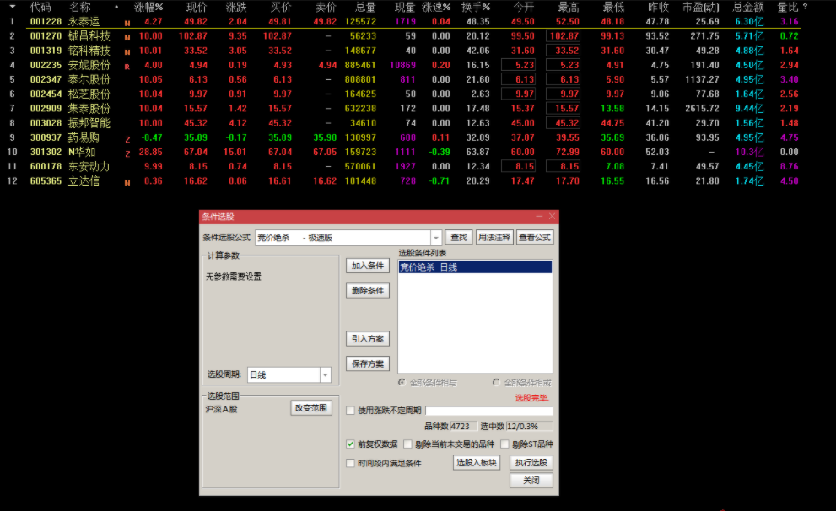Open the 选股周期 period dropdown

click(325, 374)
